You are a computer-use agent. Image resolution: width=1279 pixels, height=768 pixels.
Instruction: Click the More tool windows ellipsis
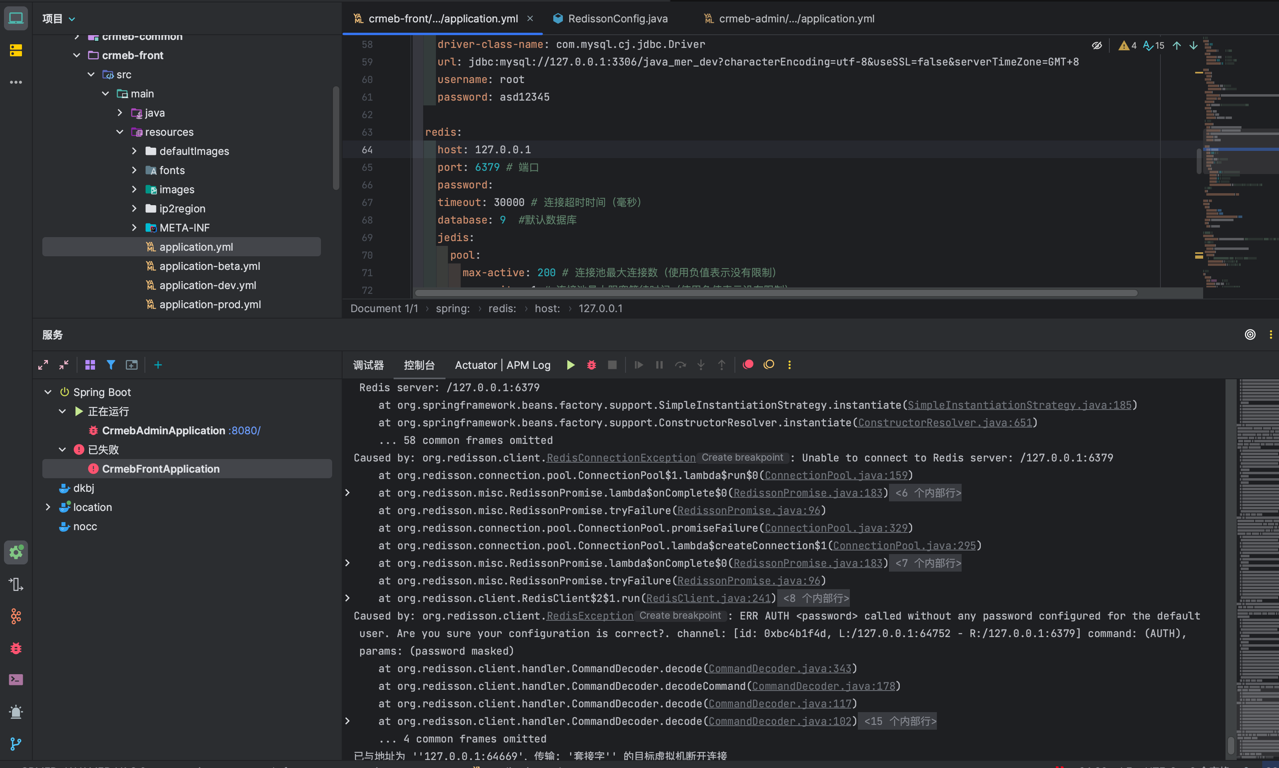(x=16, y=82)
